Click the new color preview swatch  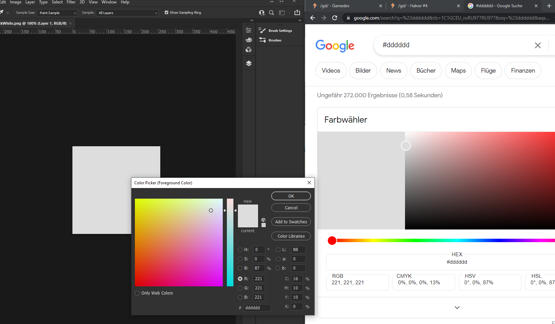pyautogui.click(x=248, y=210)
